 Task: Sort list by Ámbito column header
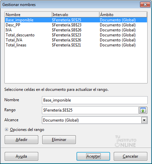(x=123, y=15)
